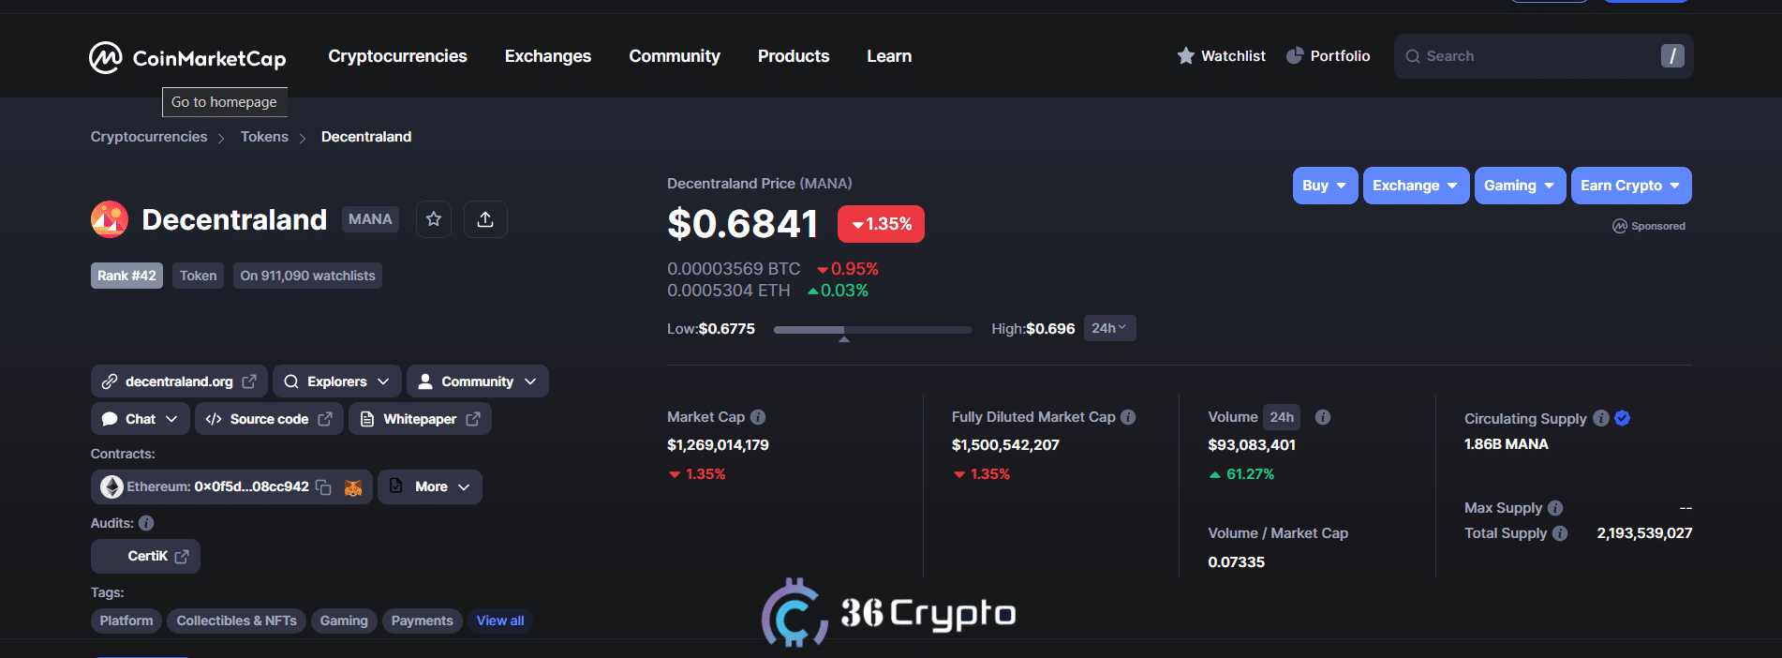Screen dimensions: 1782x658
Task: Open the Source code link
Action: (269, 419)
